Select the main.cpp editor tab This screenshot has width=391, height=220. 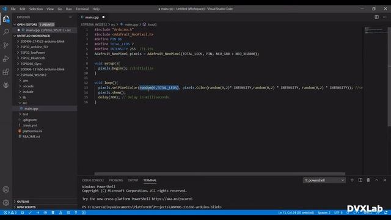(x=92, y=17)
